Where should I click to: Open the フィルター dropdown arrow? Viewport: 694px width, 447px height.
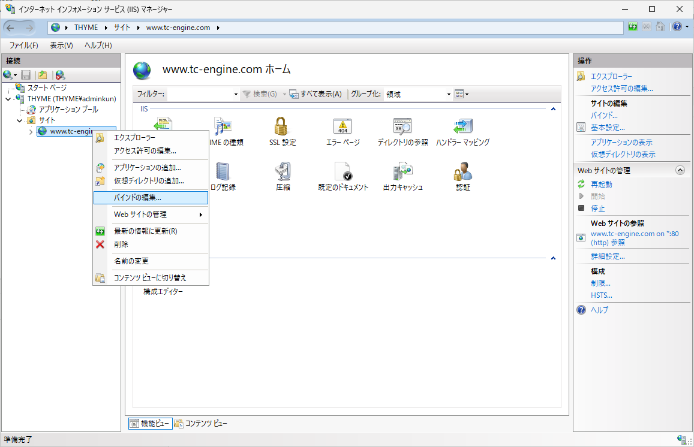(x=236, y=94)
